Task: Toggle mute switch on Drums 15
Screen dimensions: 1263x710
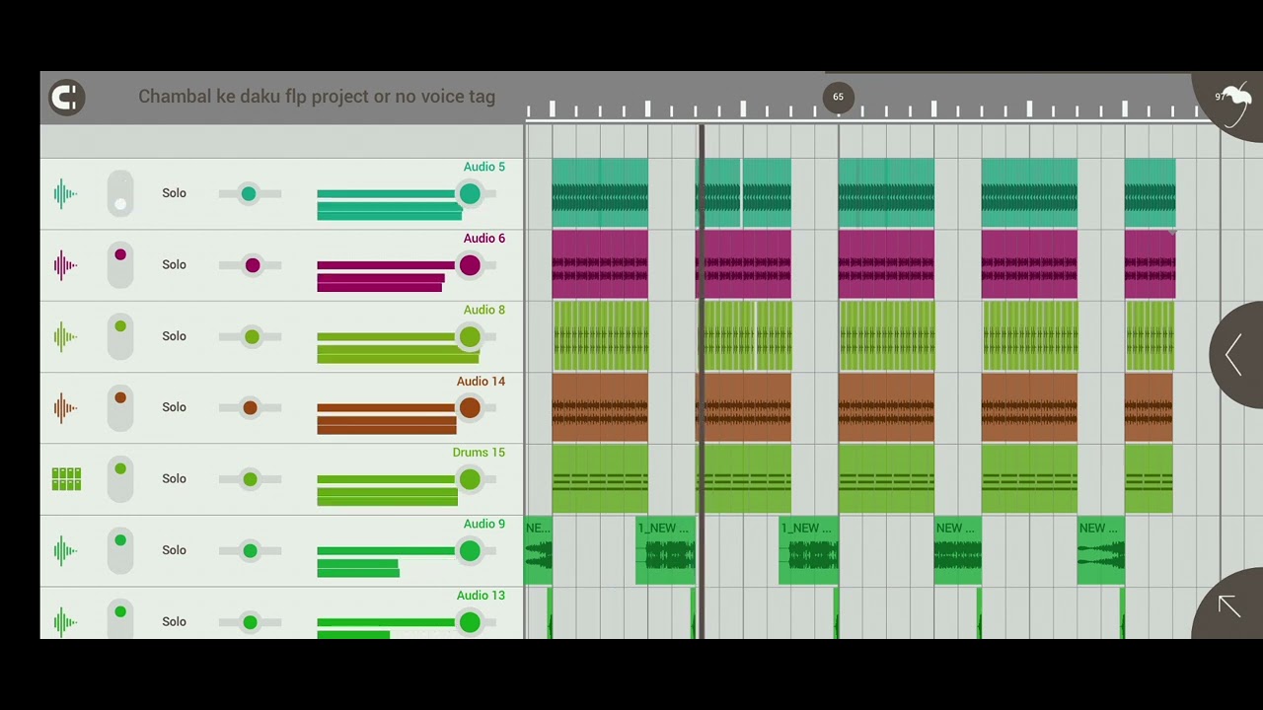Action: [120, 479]
